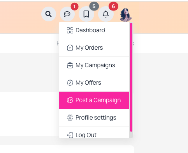Image resolution: width=188 pixels, height=153 pixels.
Task: Click the pink dropdown scrollbar
Action: click(131, 77)
